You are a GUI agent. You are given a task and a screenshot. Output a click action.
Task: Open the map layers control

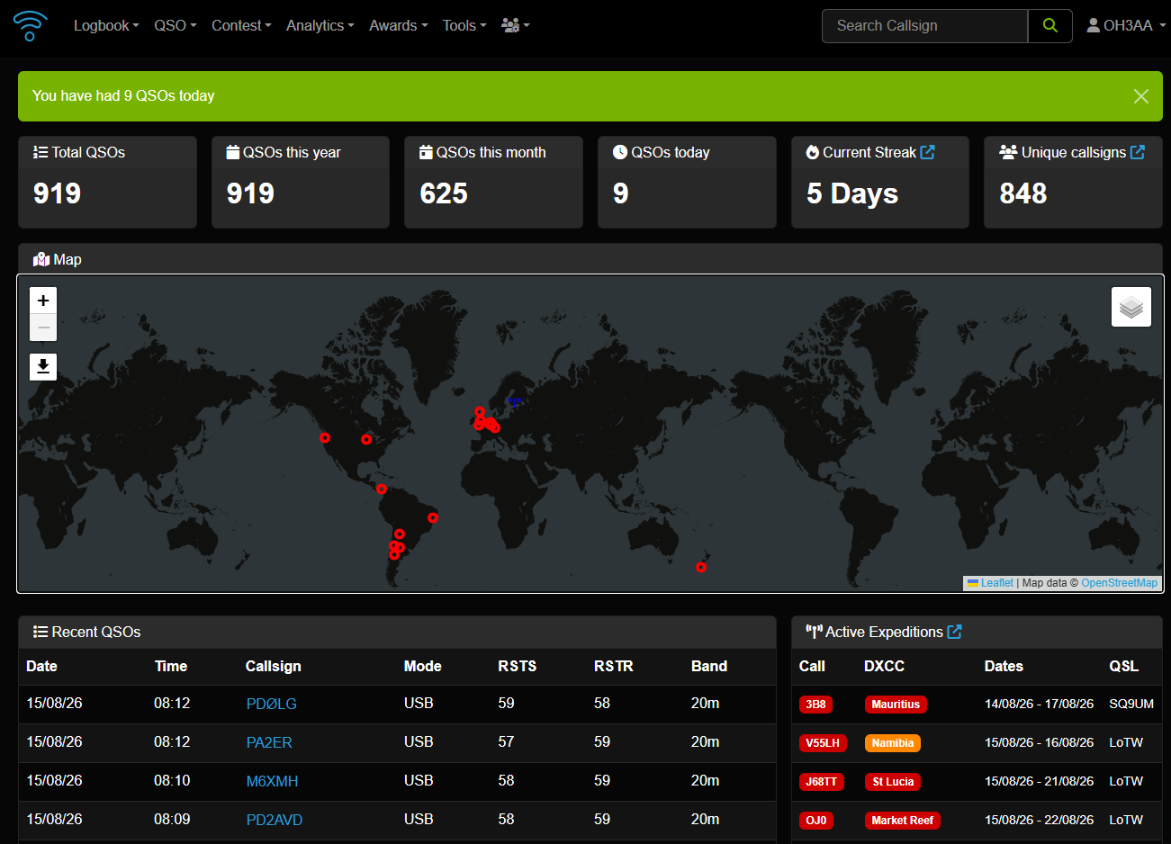click(x=1131, y=307)
